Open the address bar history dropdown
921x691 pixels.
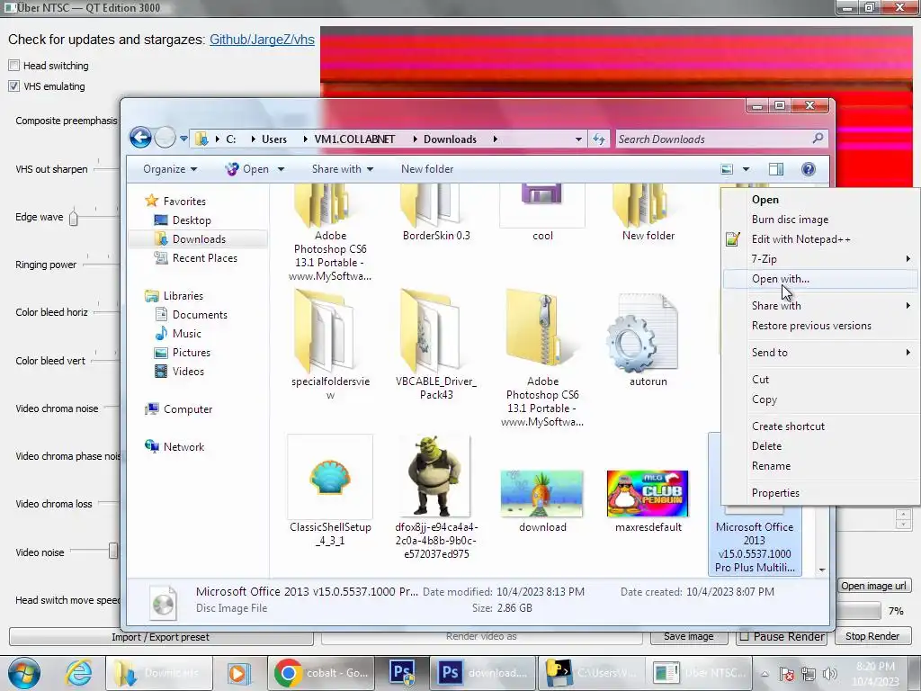[578, 139]
